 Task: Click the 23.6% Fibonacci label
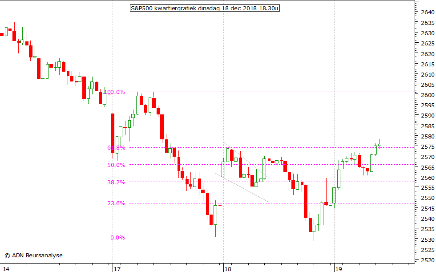[x=116, y=203]
